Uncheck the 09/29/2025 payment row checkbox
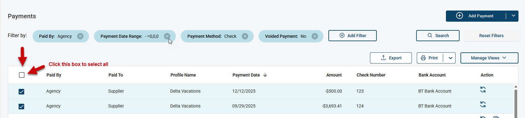The width and height of the screenshot is (525, 118). (21, 107)
